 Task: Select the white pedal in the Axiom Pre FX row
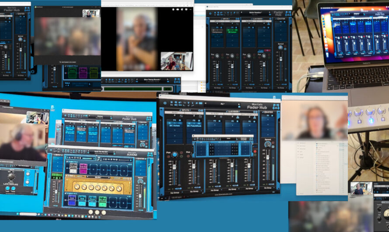73,168
